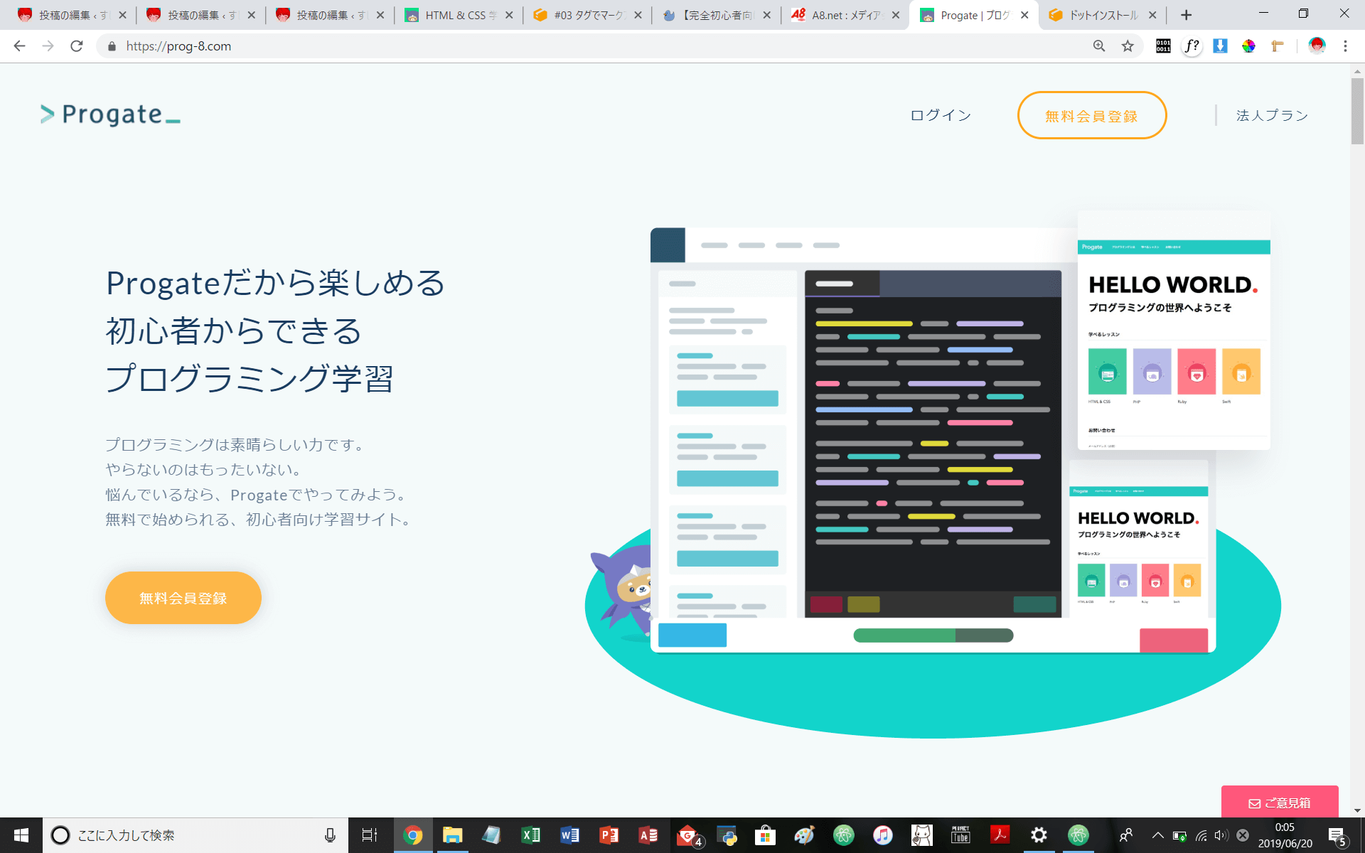Open Python from taskbar

coord(727,835)
